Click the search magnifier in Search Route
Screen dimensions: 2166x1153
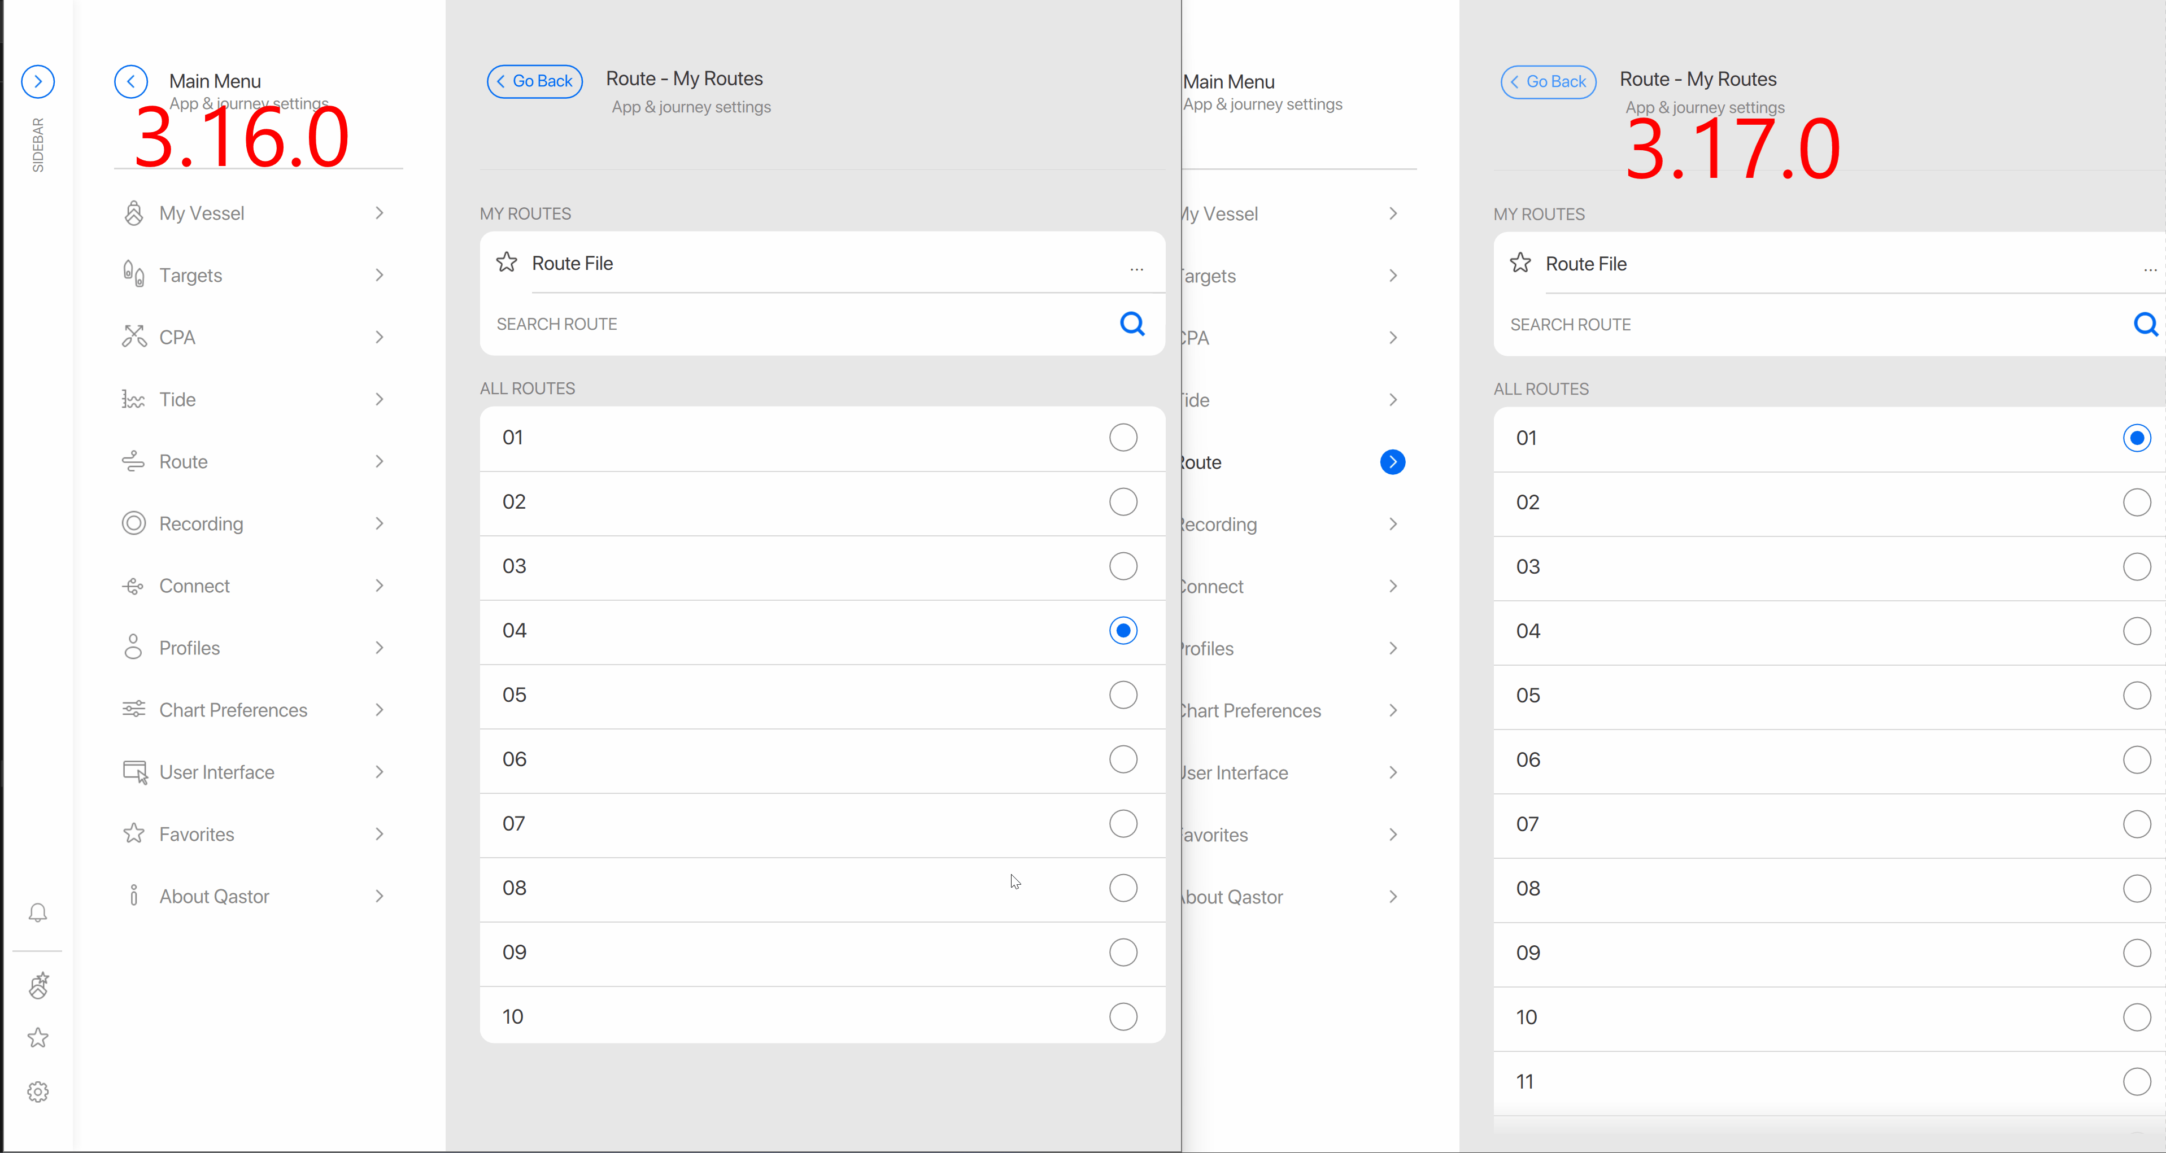pos(1132,324)
